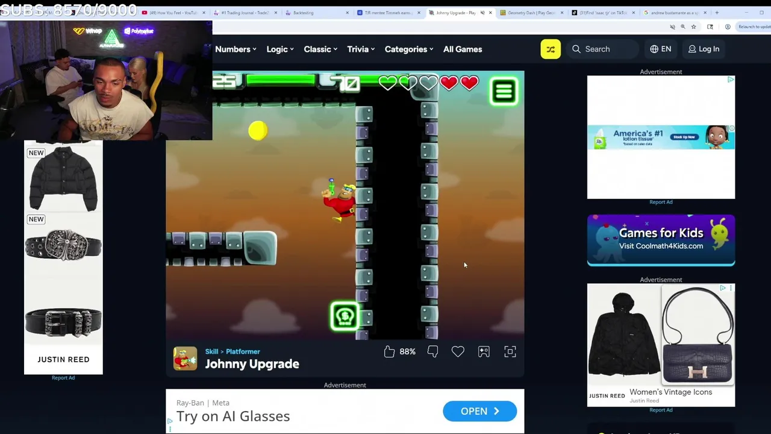Click the thumbs up like icon
The image size is (771, 434).
coord(389,351)
